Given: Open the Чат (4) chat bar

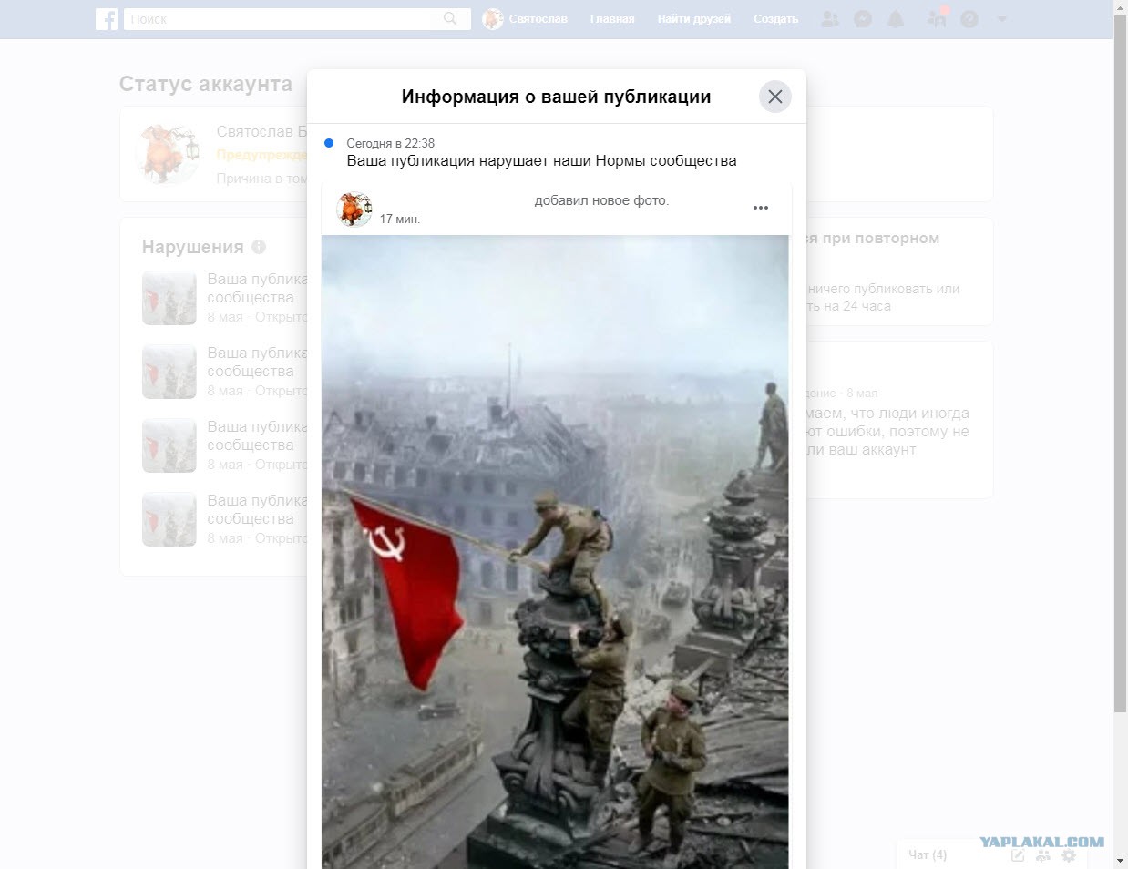Looking at the screenshot, I should [x=928, y=854].
